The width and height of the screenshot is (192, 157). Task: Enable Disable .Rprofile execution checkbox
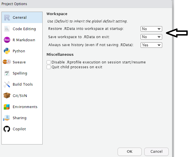coord(49,62)
